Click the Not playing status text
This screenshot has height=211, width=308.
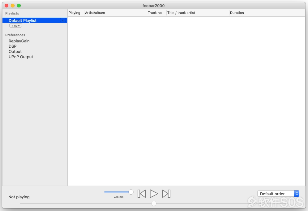(19, 197)
